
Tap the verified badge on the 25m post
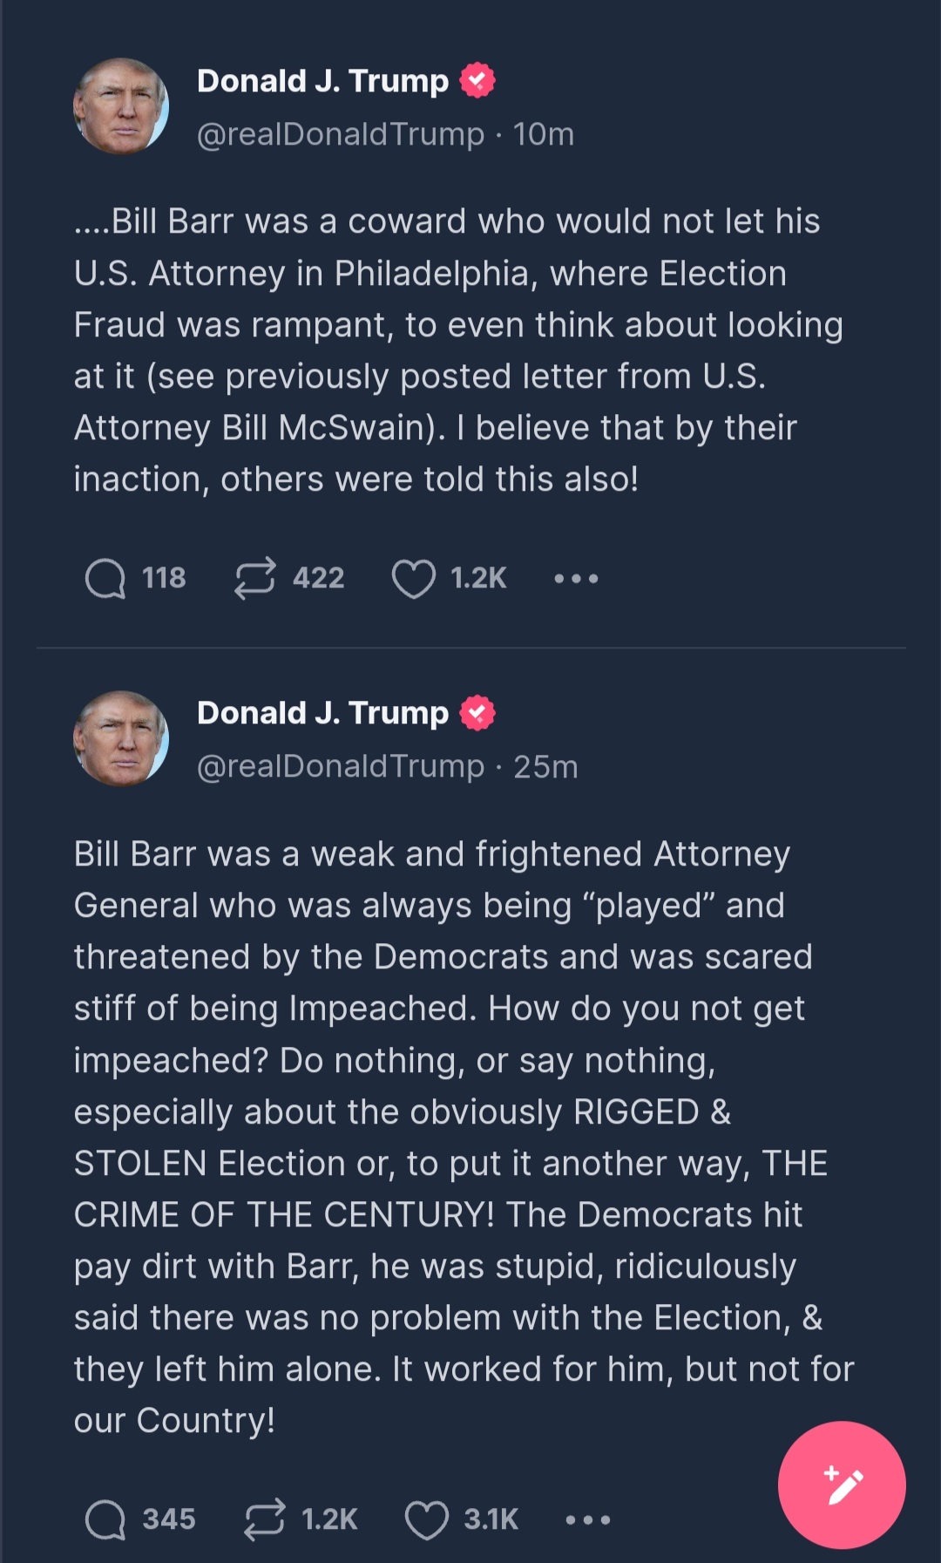477,712
